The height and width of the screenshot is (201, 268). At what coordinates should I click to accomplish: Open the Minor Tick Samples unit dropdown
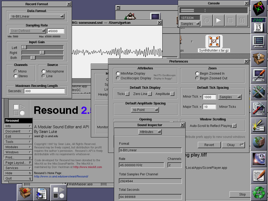coord(230,97)
